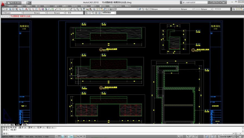The height and width of the screenshot is (138, 244).
Task: Switch to the Drawing1 document tab
Action: pyautogui.click(x=5, y=16)
